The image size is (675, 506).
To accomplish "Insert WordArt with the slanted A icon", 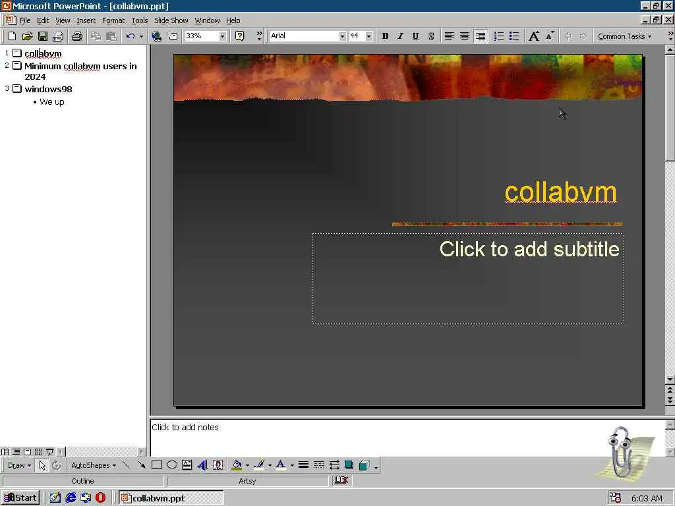I will pos(202,465).
